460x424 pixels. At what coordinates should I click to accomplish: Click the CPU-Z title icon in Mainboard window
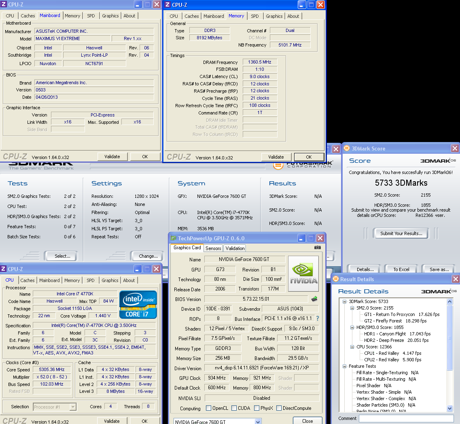tap(4, 4)
